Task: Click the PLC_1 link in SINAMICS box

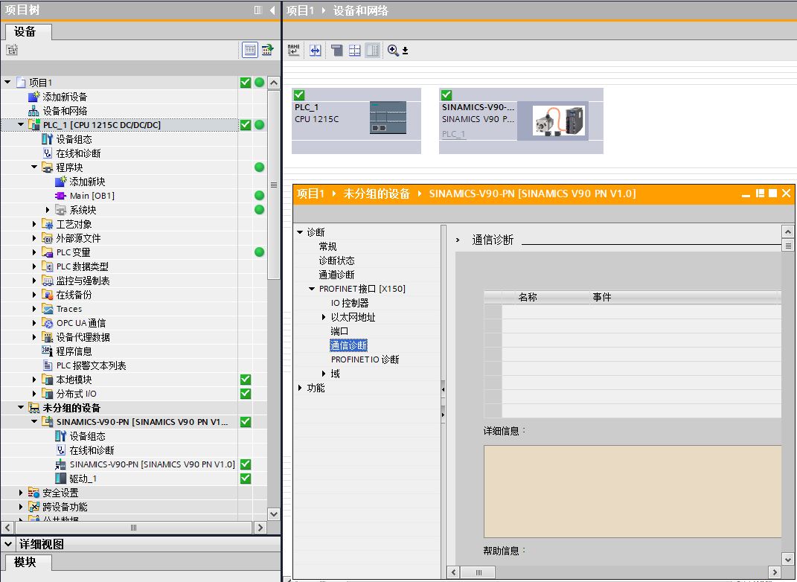Action: pyautogui.click(x=453, y=134)
